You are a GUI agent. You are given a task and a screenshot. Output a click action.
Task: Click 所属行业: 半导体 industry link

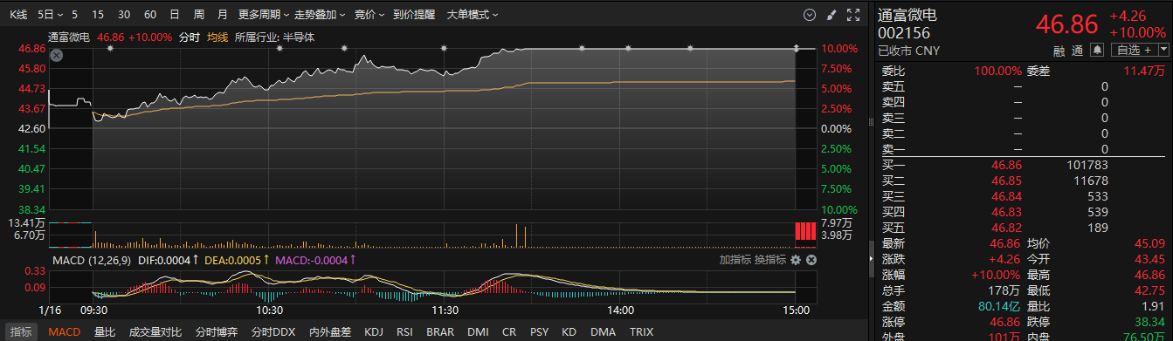tap(274, 37)
